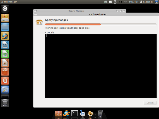Click the 'Applying changes' bold heading
The height and width of the screenshot is (119, 159).
(x=56, y=20)
